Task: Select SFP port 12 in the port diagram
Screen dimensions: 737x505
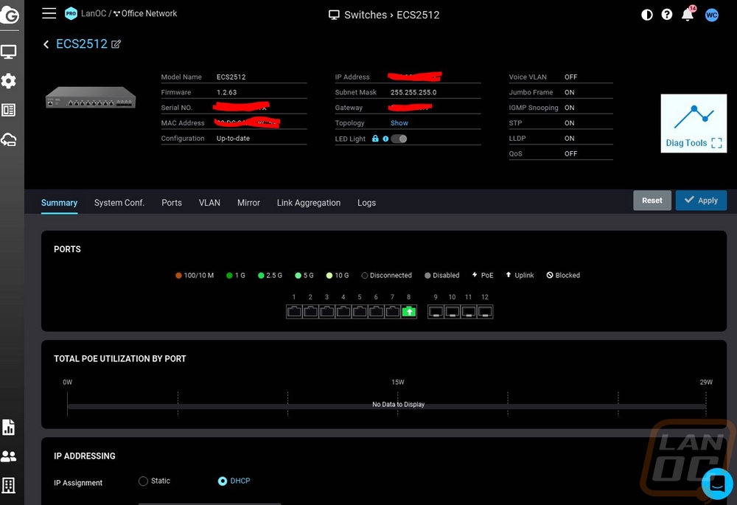Action: click(485, 312)
